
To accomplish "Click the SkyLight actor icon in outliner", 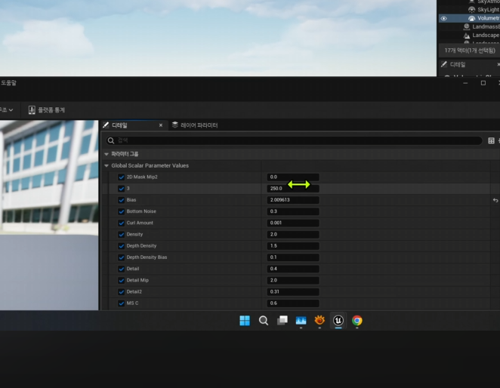I will (472, 10).
